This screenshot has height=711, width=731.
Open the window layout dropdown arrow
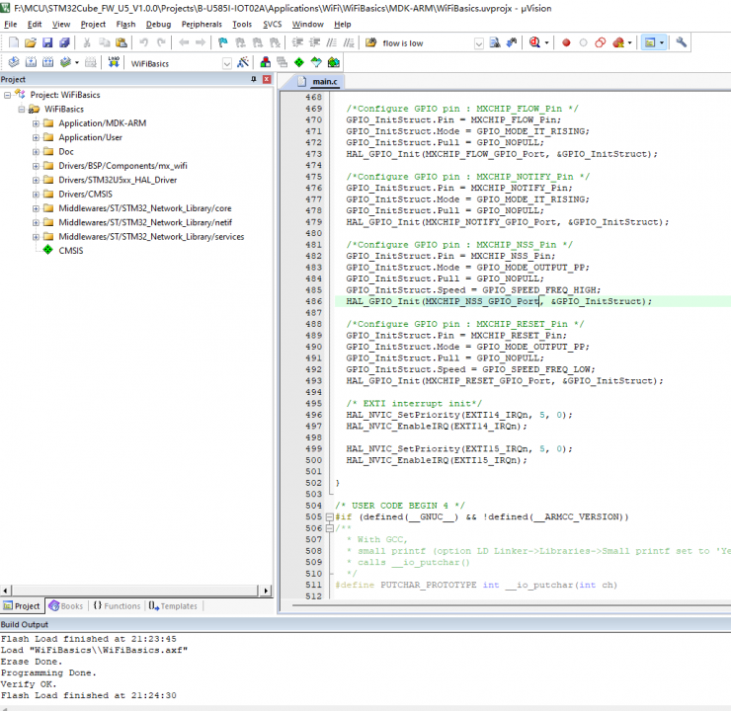(662, 42)
